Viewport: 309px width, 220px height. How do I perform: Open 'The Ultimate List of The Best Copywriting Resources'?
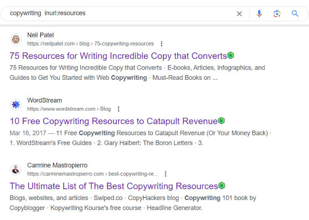pos(114,186)
